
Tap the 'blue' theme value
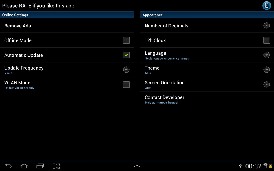[x=148, y=73]
